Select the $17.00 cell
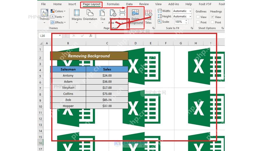This screenshot has height=151, width=262. coord(107,87)
